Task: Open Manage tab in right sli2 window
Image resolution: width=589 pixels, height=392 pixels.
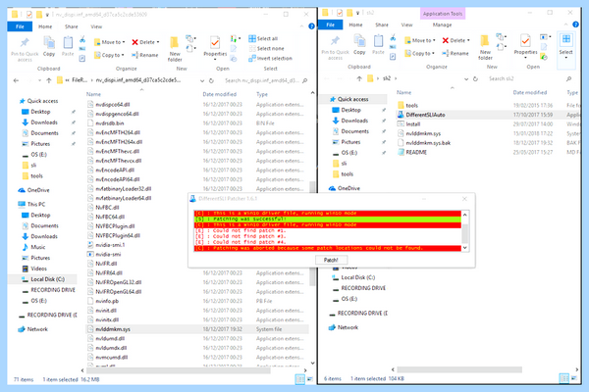Action: point(442,24)
